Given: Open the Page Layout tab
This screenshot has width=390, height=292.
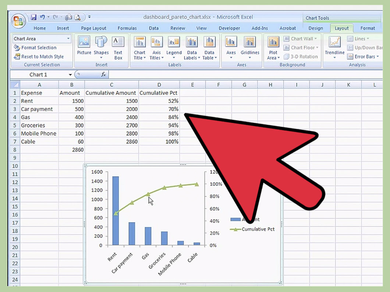Looking at the screenshot, I should point(93,28).
